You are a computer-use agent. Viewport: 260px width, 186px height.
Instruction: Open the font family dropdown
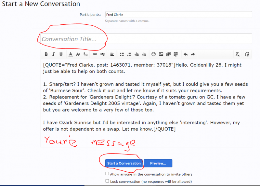point(85,54)
